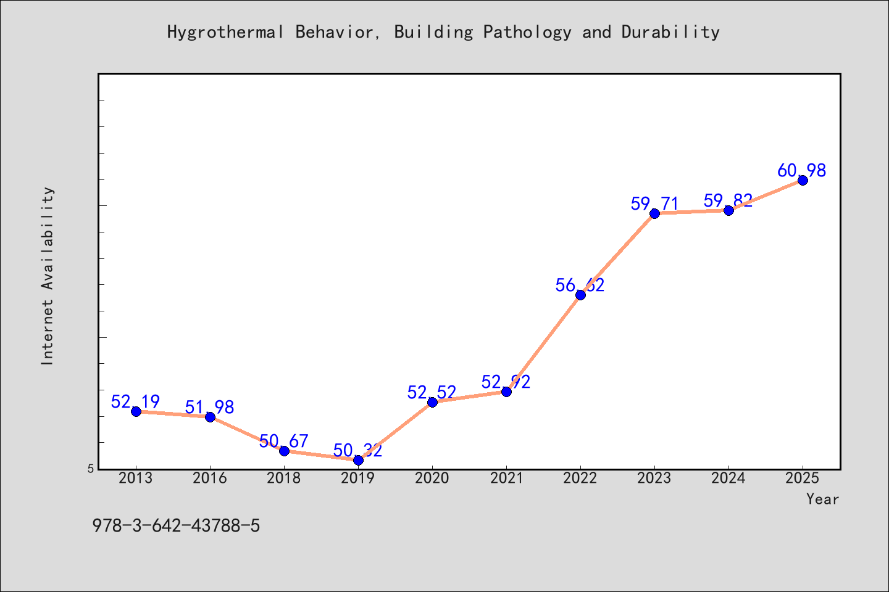
Task: Select the value label 59.71
Action: click(x=654, y=203)
